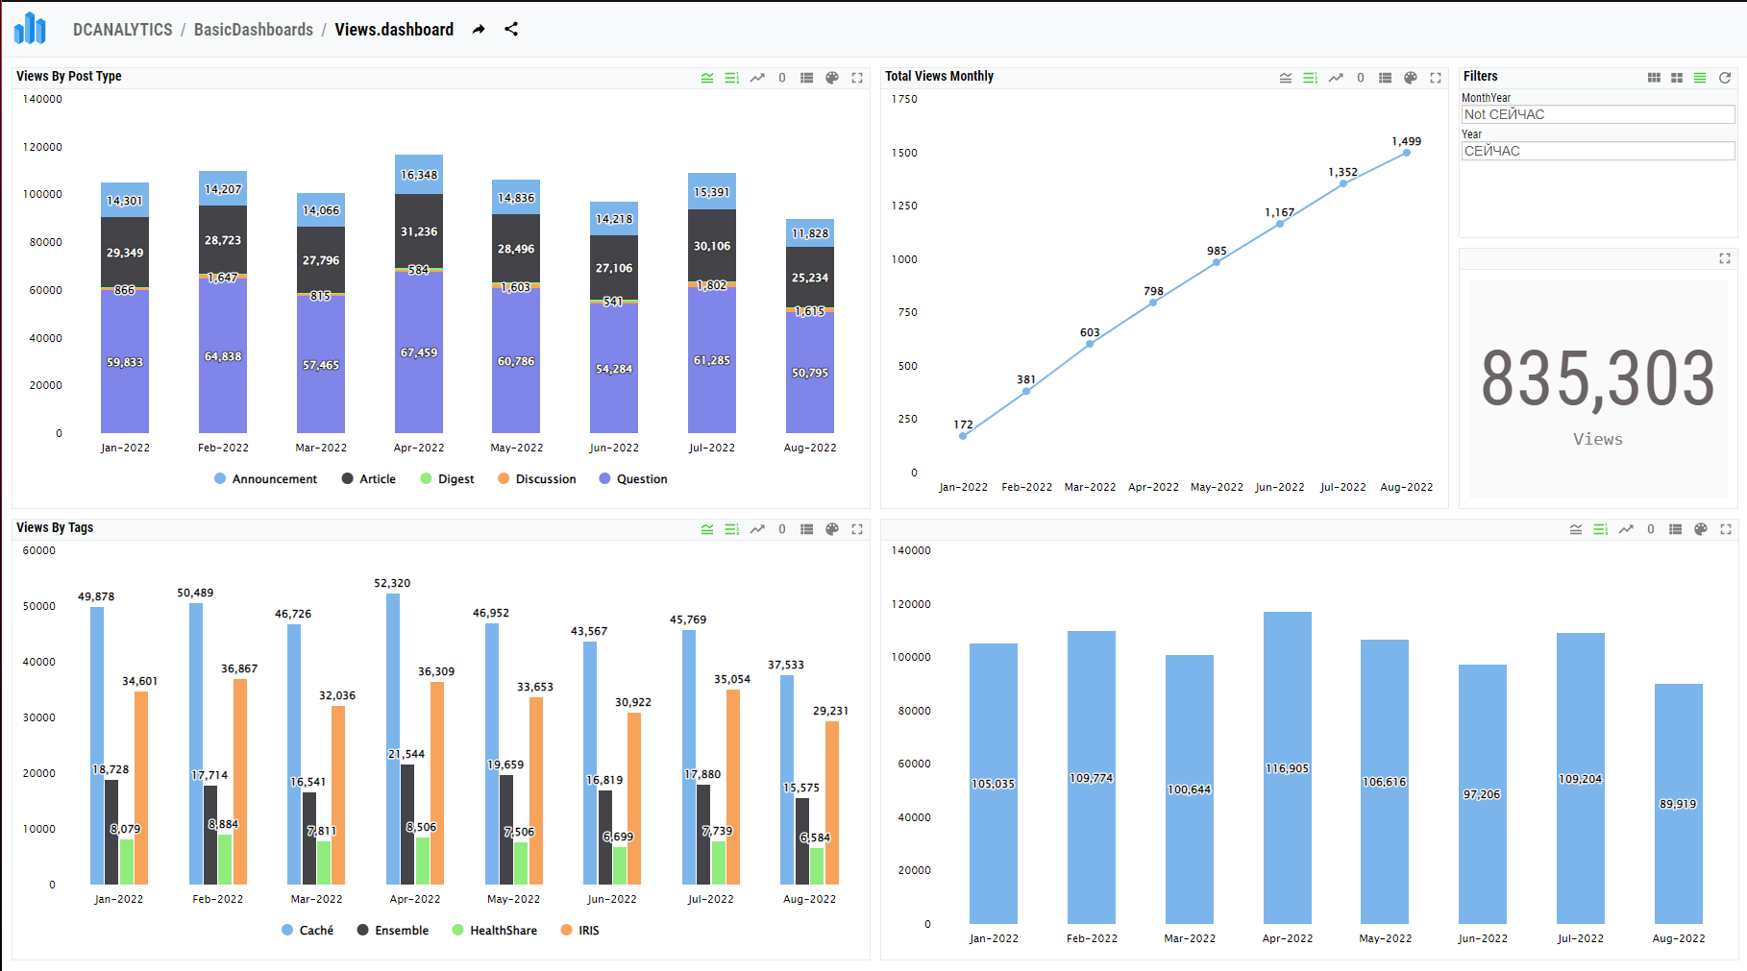The width and height of the screenshot is (1747, 971).
Task: Click the 89,919 bar for Aug-2022
Action: click(1679, 804)
